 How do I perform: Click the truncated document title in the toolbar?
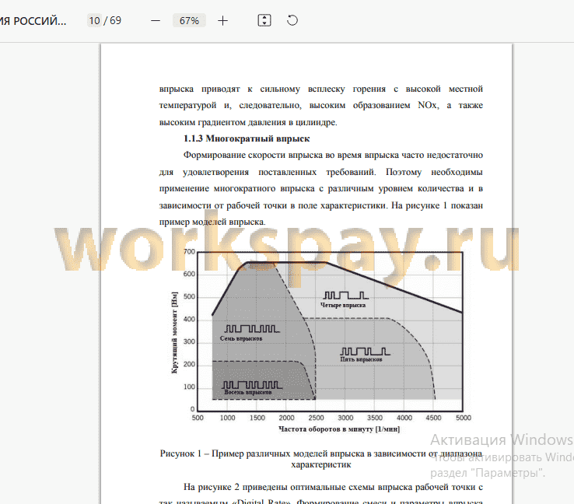coord(33,21)
